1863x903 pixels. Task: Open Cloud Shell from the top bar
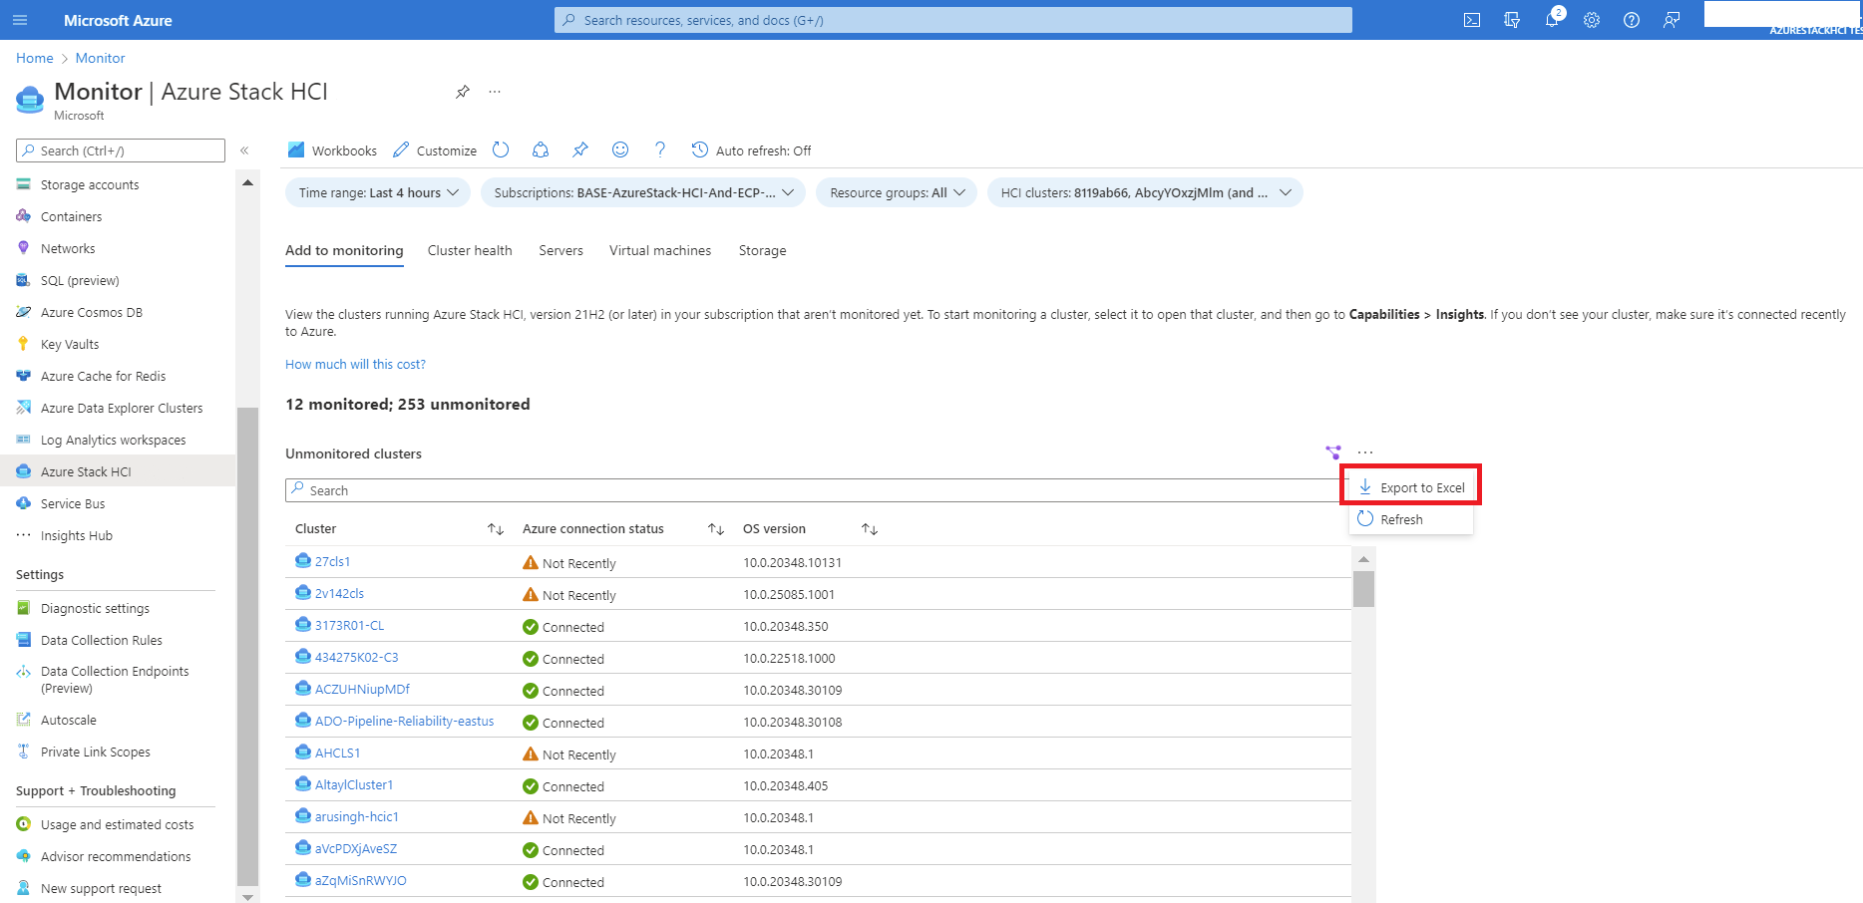1472,20
